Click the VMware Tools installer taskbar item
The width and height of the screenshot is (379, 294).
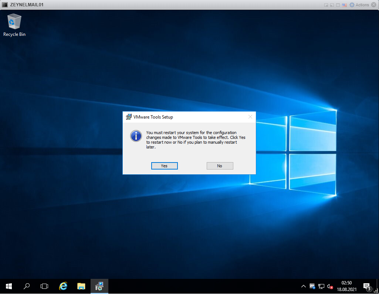pos(99,286)
